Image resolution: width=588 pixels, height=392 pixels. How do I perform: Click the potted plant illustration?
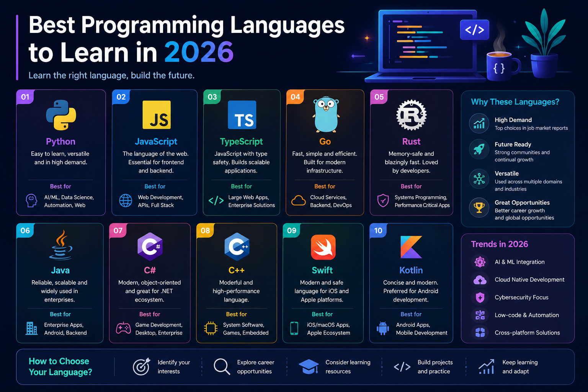click(544, 43)
